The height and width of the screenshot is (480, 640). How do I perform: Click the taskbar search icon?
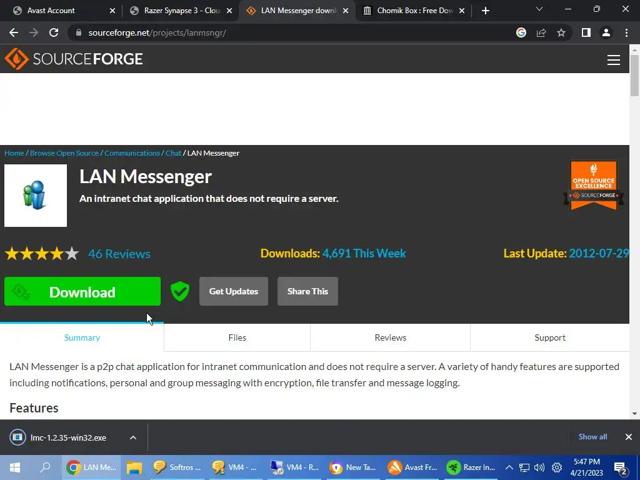coord(45,467)
